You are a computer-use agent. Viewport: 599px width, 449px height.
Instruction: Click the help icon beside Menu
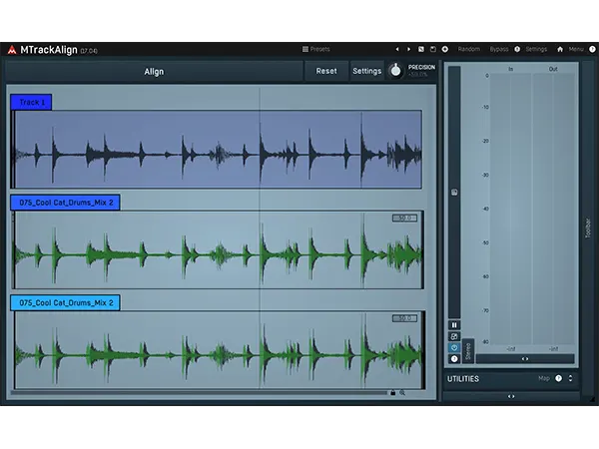coord(592,49)
